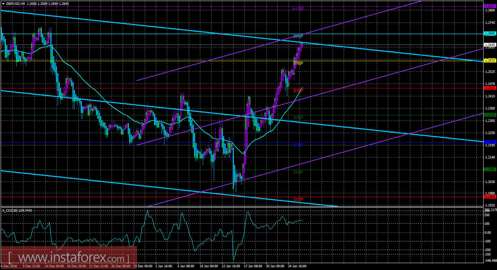
Task: Click the 1.2745 price scale value
Action: click(490, 22)
